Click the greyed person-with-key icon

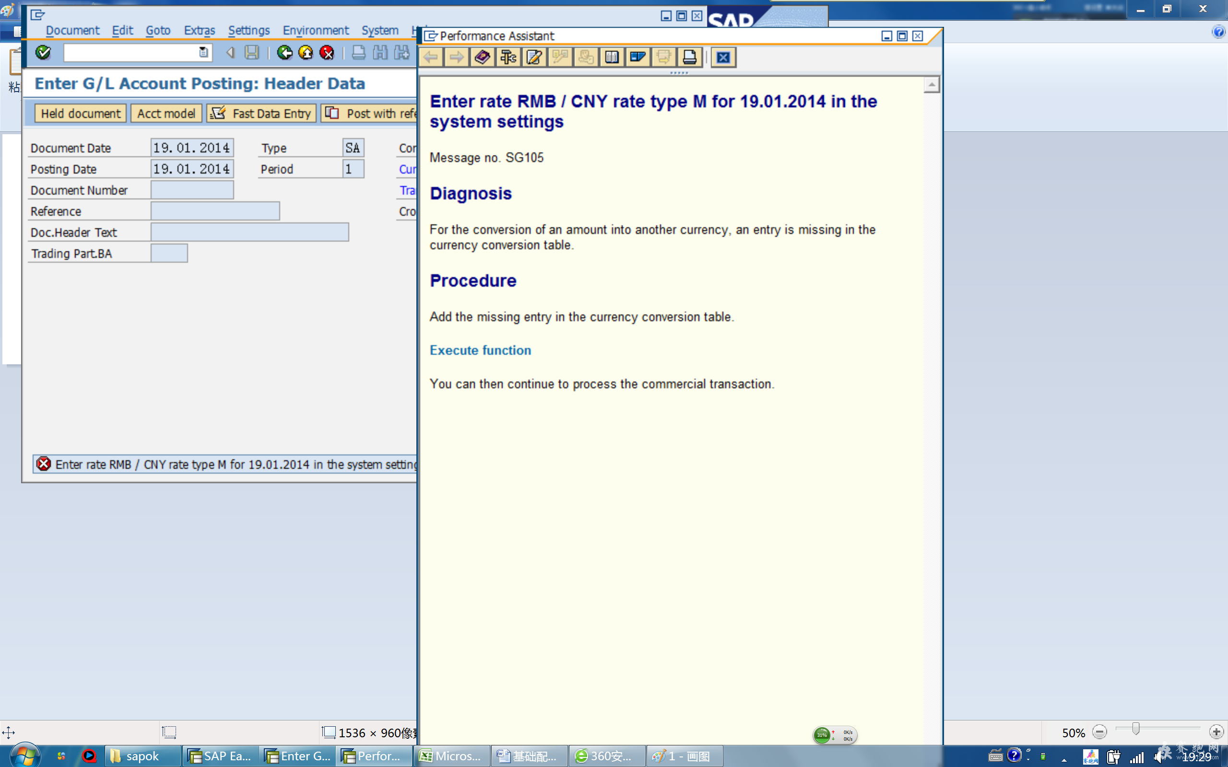[x=586, y=58]
